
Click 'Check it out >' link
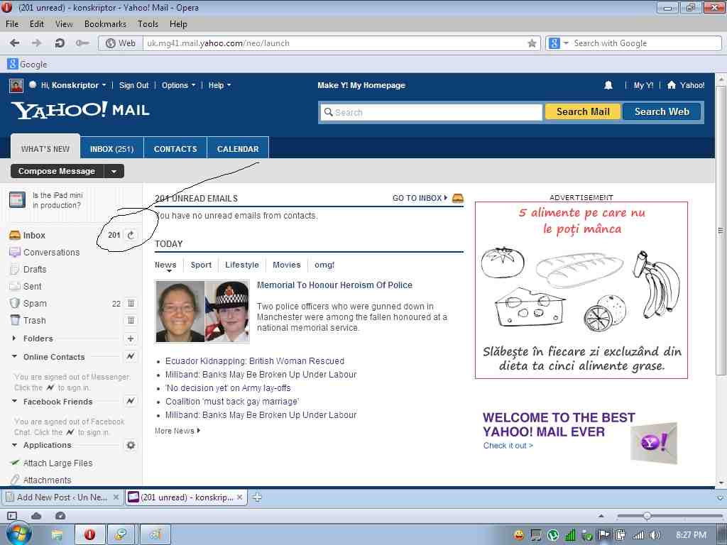coord(508,446)
